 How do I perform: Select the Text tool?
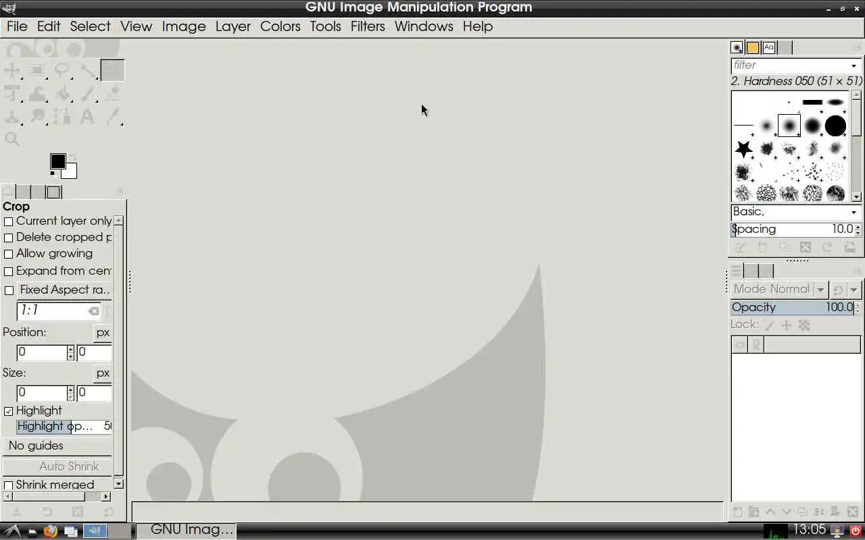coord(88,117)
